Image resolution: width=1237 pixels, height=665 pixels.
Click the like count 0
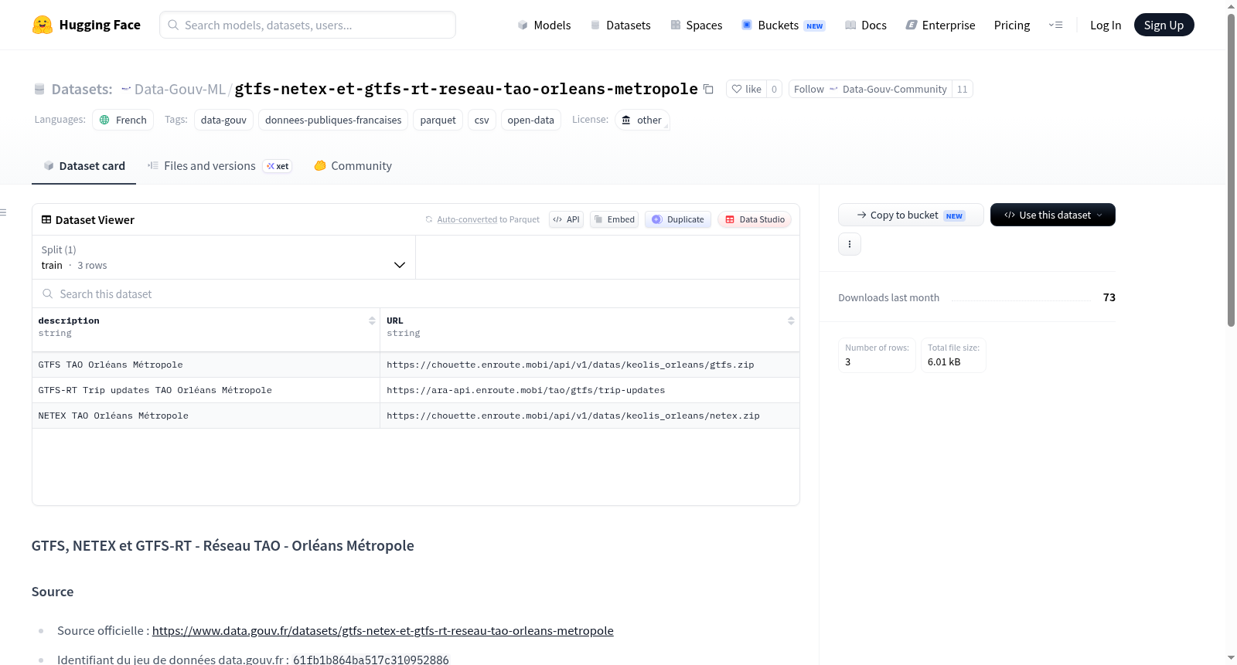point(774,89)
